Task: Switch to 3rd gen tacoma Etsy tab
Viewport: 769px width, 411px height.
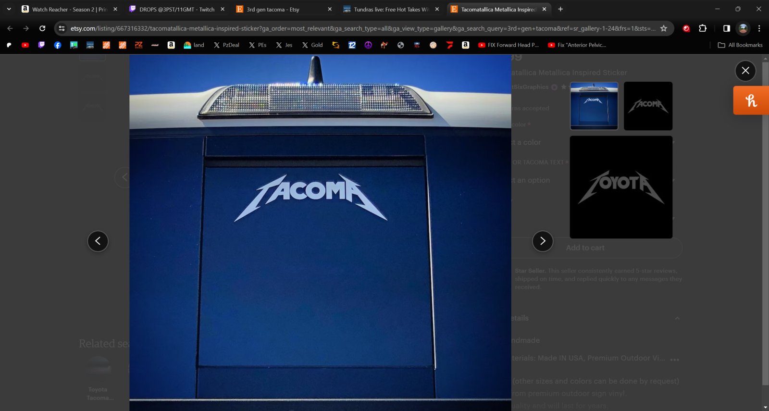Action: tap(284, 9)
